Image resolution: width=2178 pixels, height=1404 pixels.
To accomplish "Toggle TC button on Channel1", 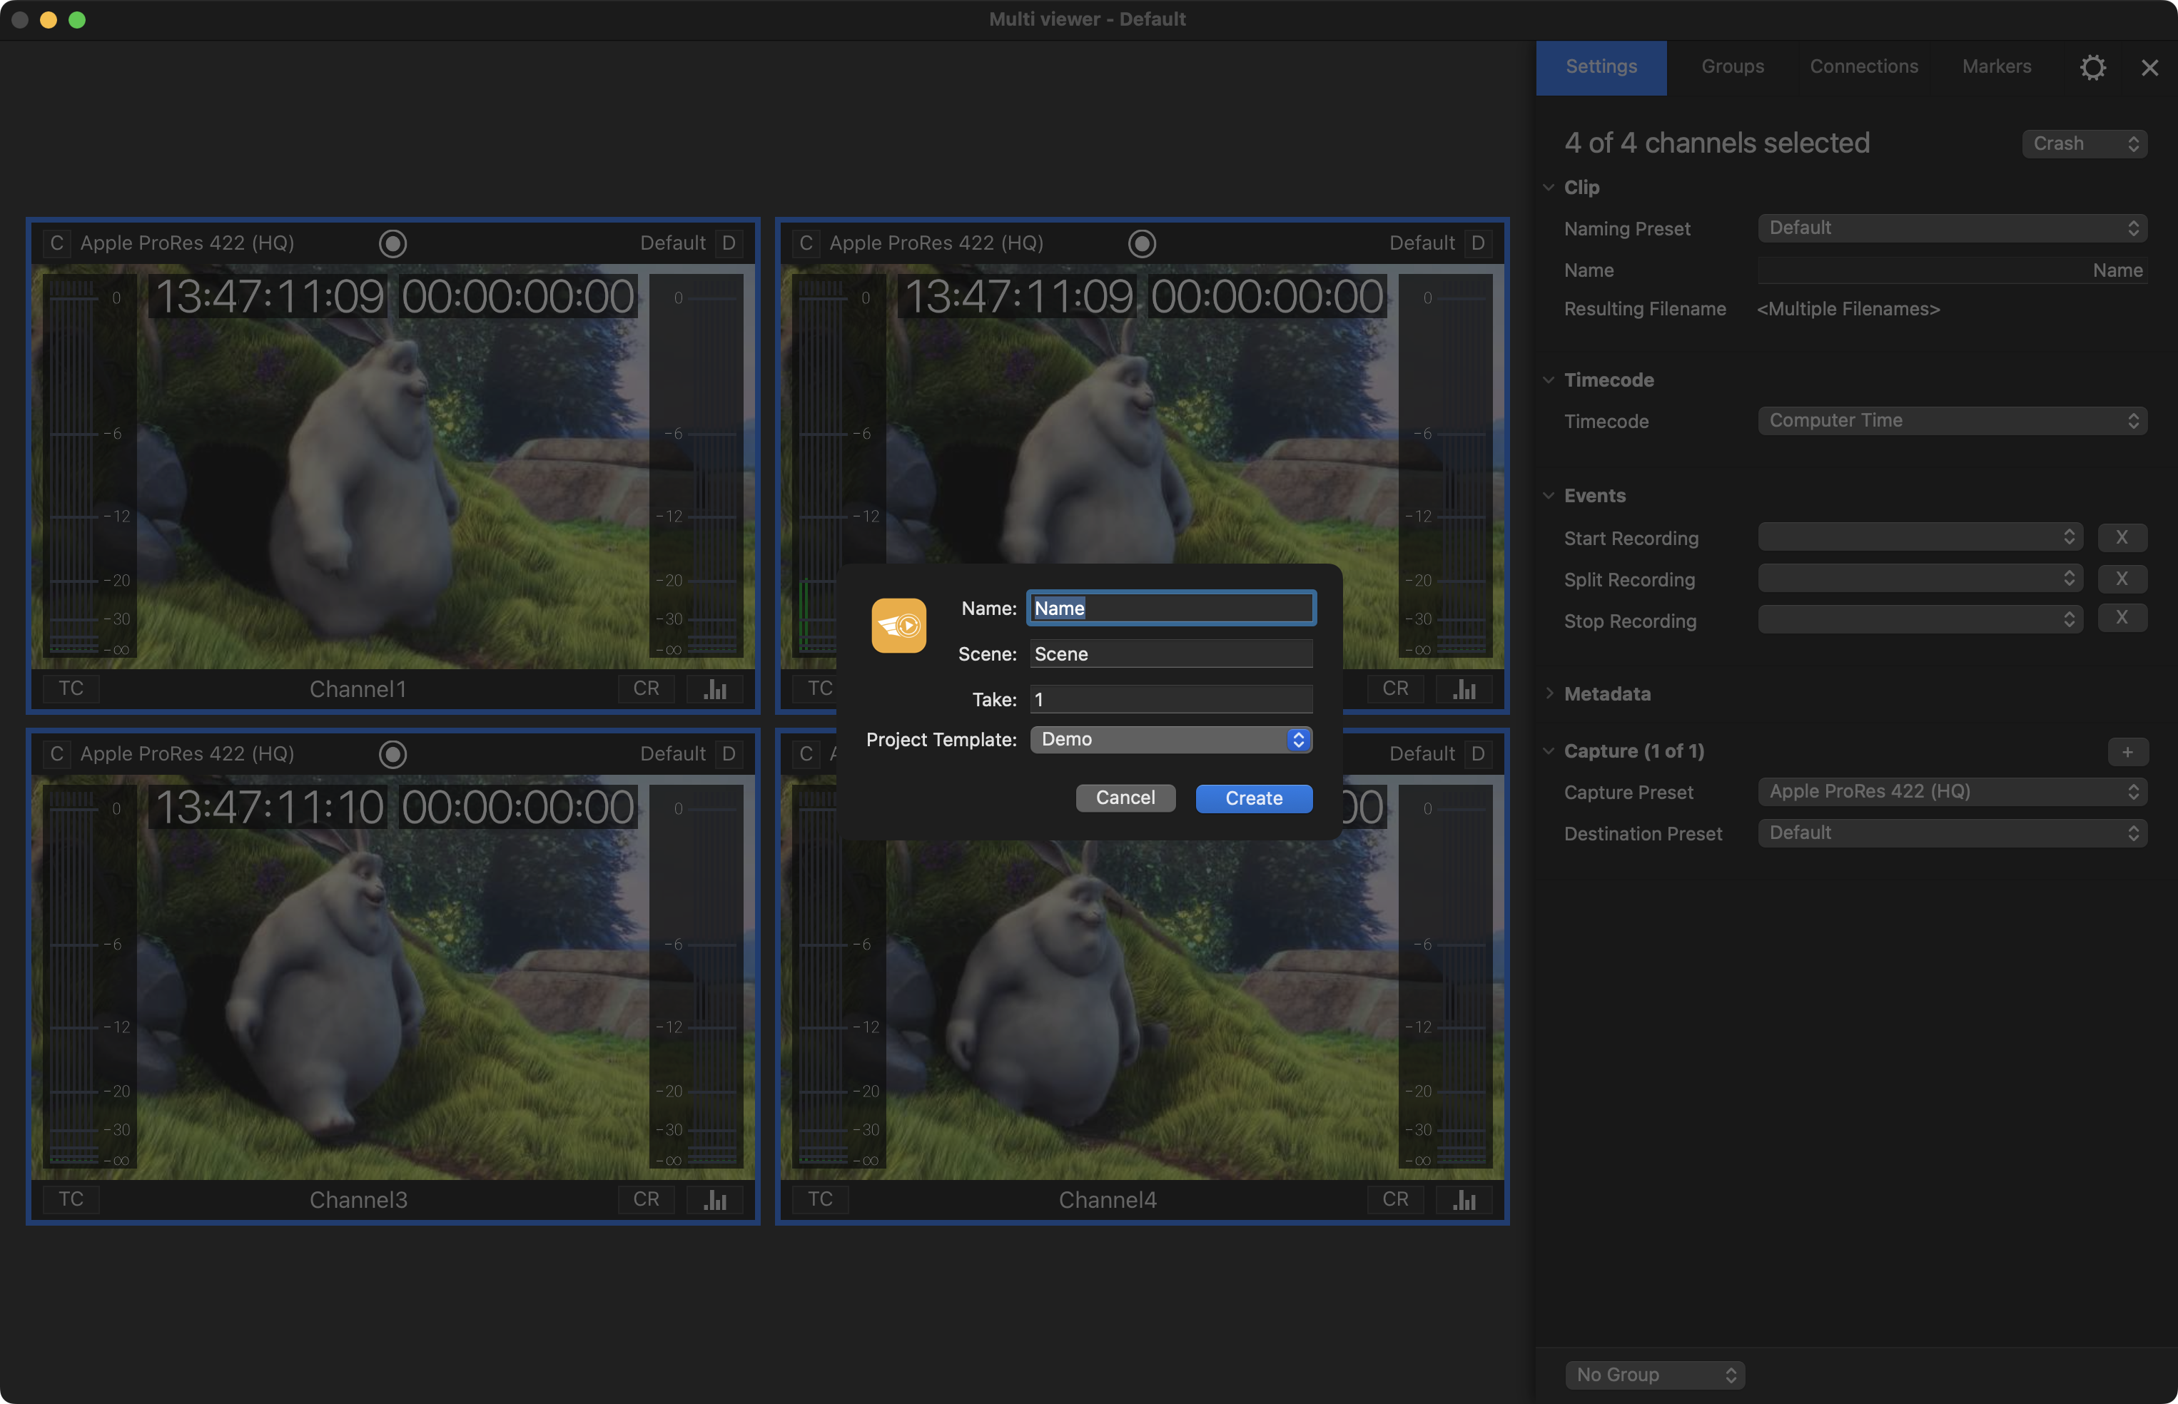I will point(71,688).
